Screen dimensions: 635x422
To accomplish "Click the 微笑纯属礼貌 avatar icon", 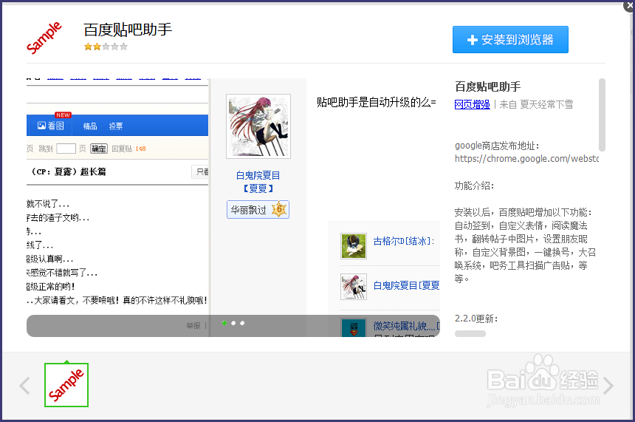I will (x=354, y=327).
